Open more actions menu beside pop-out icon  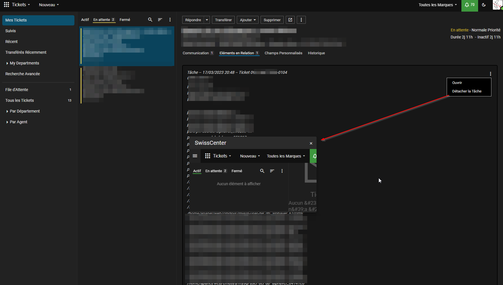301,20
